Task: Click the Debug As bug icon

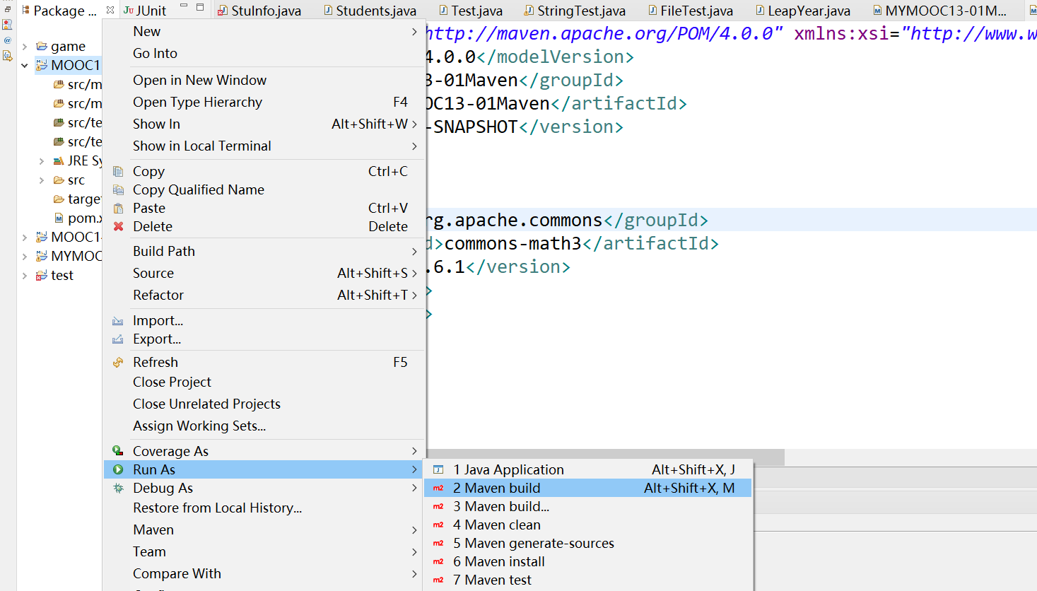Action: (x=118, y=488)
